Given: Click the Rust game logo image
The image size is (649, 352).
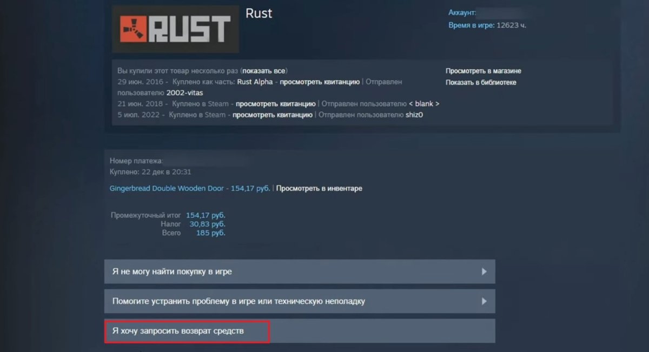Looking at the screenshot, I should [176, 29].
